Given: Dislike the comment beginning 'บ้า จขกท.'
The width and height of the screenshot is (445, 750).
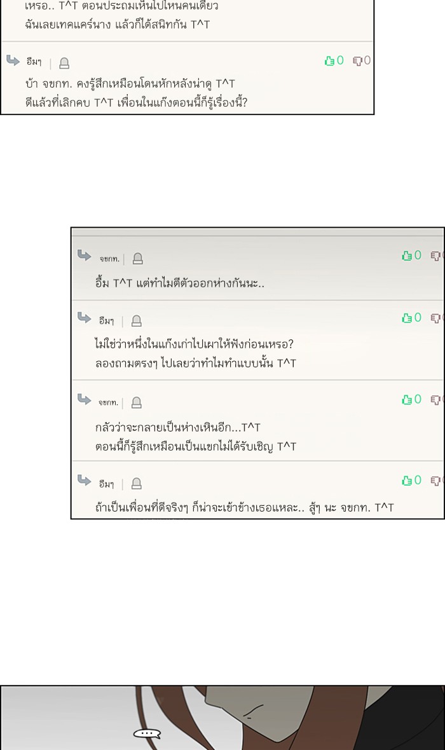Looking at the screenshot, I should tap(358, 61).
